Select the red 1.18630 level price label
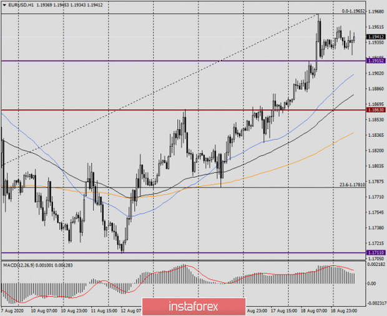 [x=376, y=110]
